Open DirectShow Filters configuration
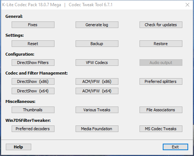The height and width of the screenshot is (156, 194). 33,63
